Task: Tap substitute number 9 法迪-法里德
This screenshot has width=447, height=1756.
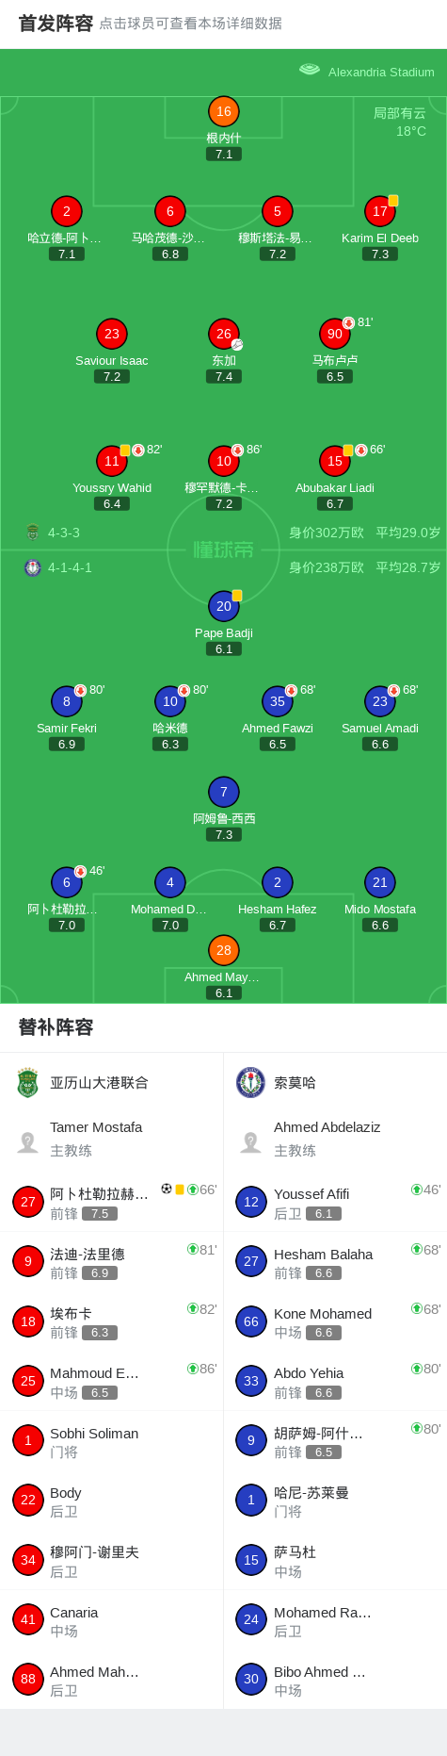Action: click(112, 1261)
